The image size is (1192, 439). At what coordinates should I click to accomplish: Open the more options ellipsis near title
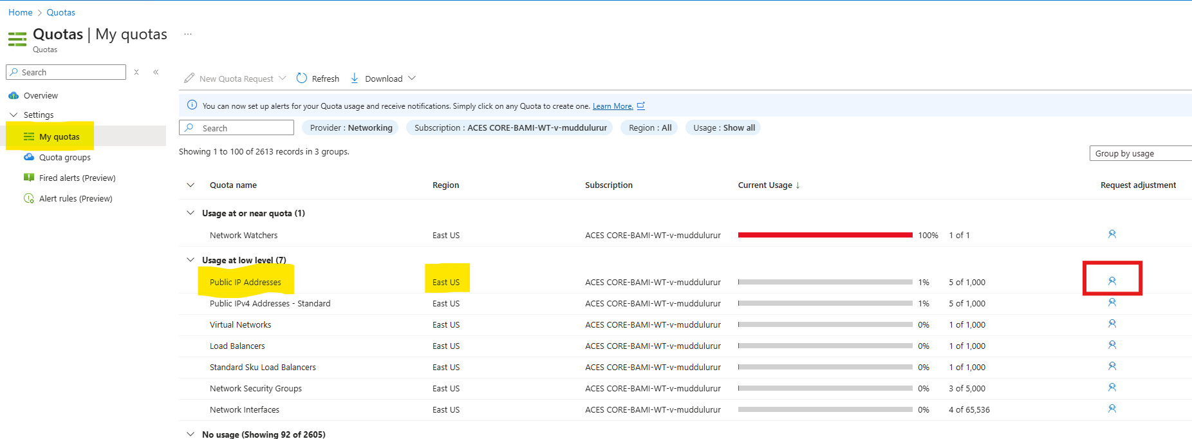point(188,34)
